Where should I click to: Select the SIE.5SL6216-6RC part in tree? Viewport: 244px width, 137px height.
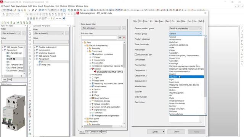click(x=110, y=72)
